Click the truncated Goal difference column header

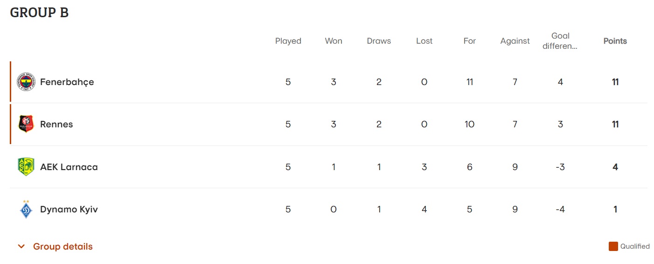[x=560, y=41]
